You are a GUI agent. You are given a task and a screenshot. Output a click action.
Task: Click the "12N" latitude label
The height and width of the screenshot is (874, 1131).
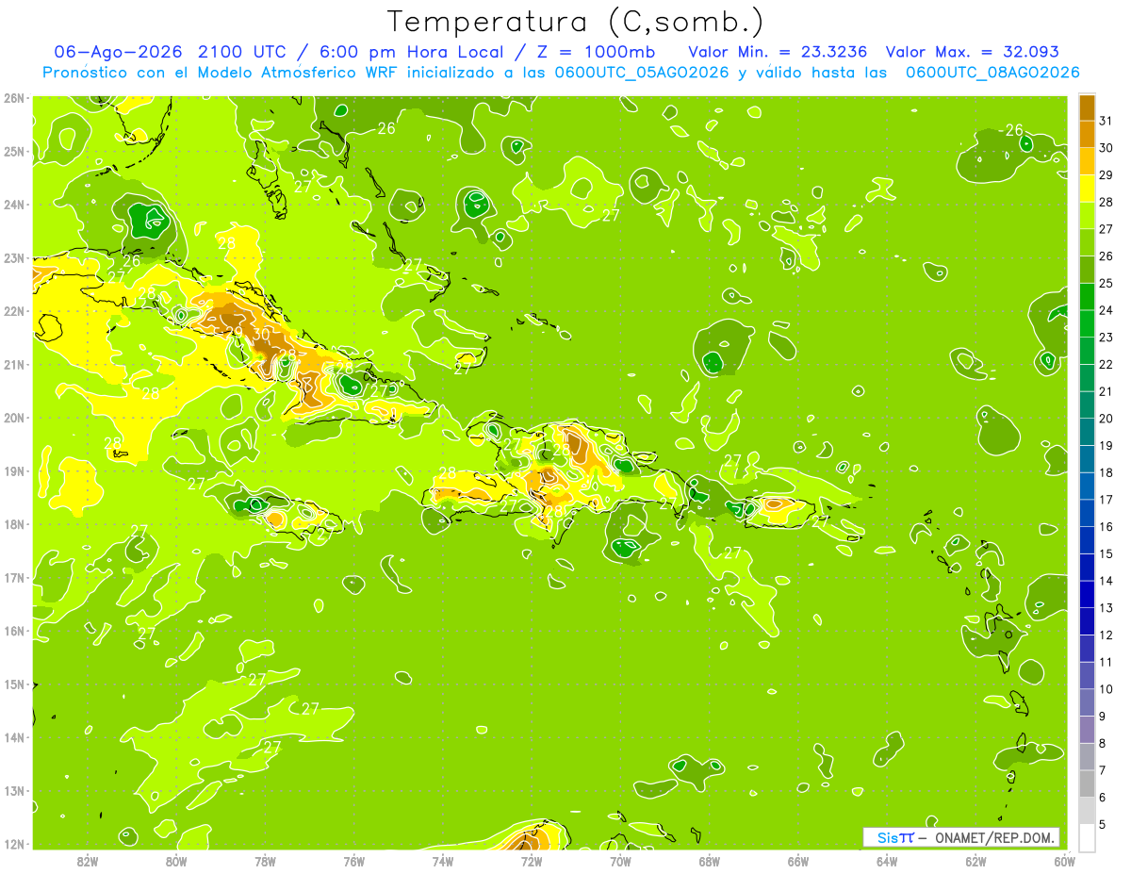point(15,844)
